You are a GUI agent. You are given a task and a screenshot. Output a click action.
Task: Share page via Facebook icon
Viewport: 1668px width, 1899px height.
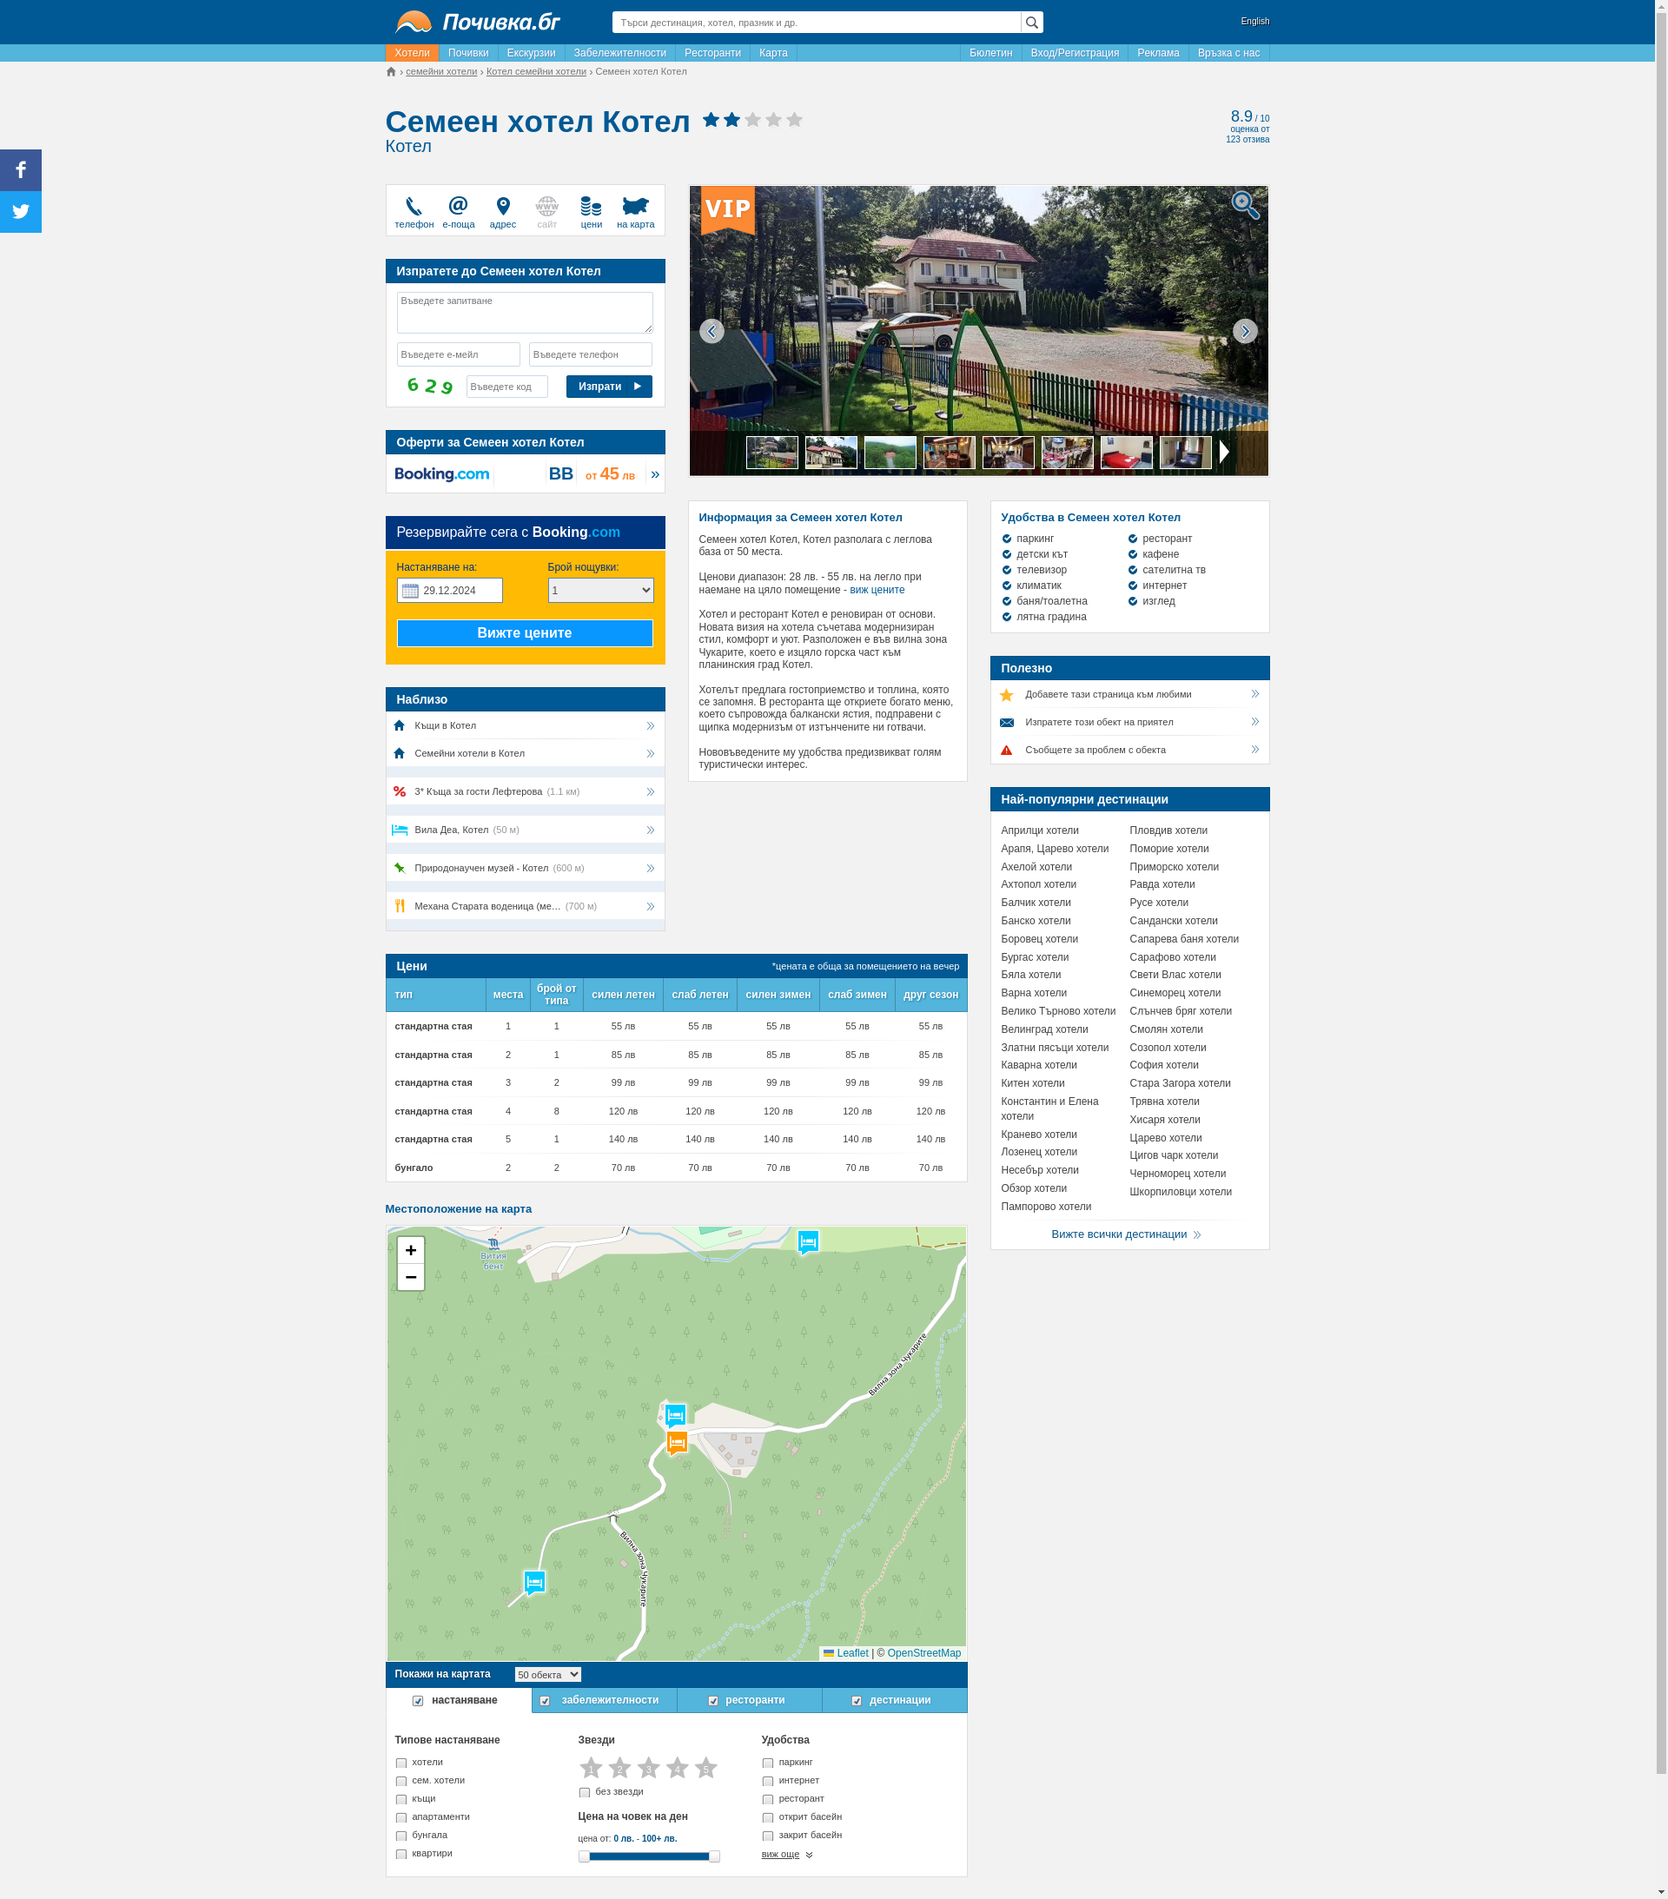pyautogui.click(x=21, y=170)
